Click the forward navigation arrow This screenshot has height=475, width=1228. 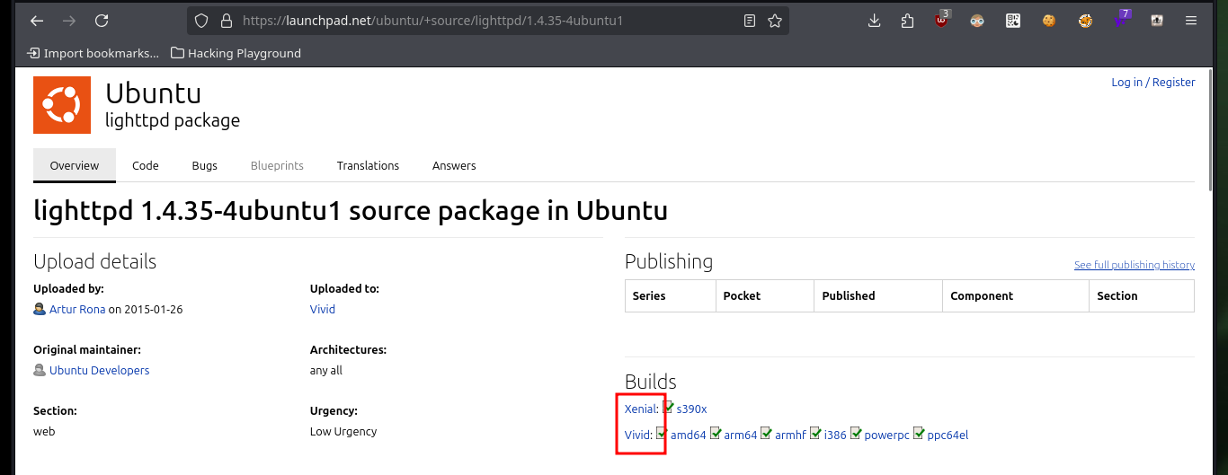pos(69,21)
